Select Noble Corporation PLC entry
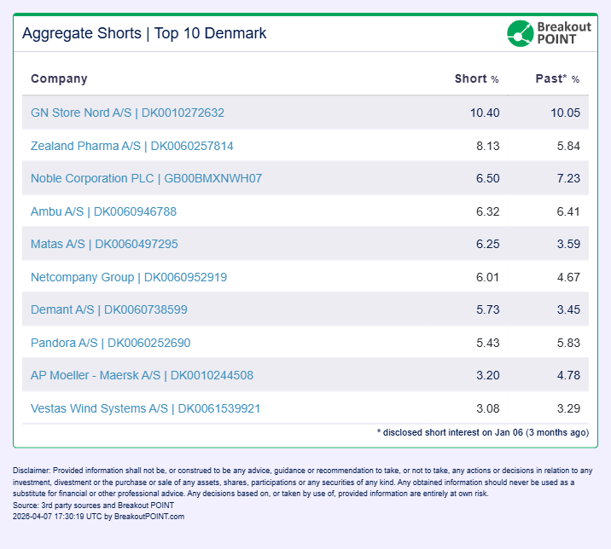This screenshot has width=611, height=549. [146, 178]
